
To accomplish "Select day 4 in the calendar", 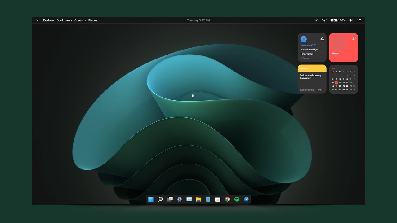I will [x=333, y=79].
